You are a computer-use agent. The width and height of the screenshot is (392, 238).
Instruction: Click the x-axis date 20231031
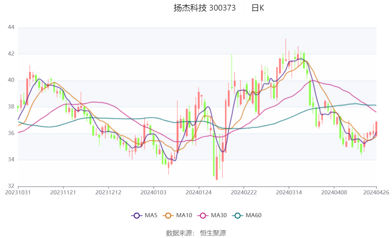point(18,193)
